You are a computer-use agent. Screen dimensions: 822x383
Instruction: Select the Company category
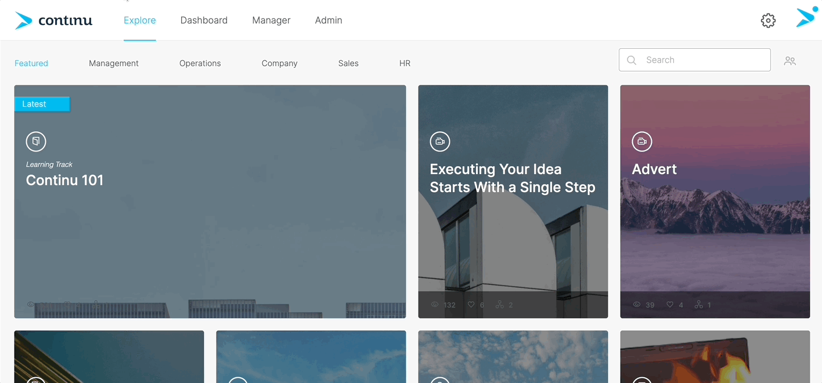coord(280,63)
